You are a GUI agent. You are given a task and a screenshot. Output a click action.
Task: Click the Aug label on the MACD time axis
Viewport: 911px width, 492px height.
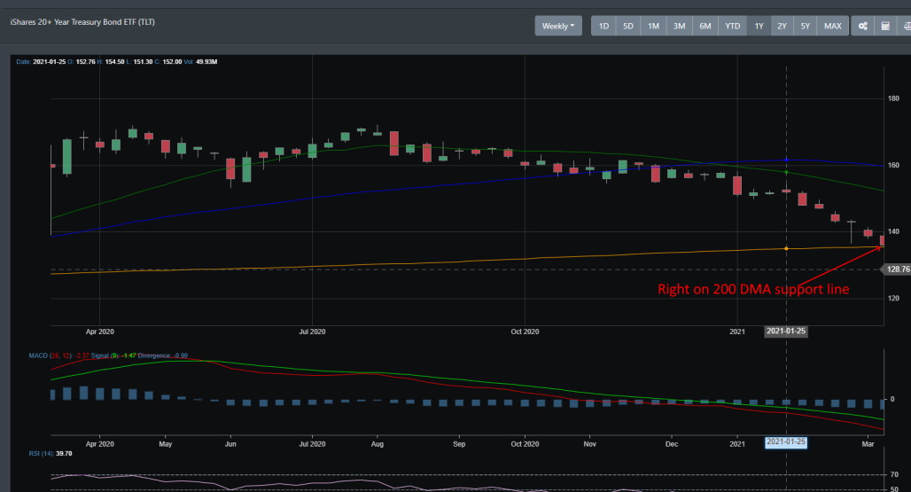point(378,444)
